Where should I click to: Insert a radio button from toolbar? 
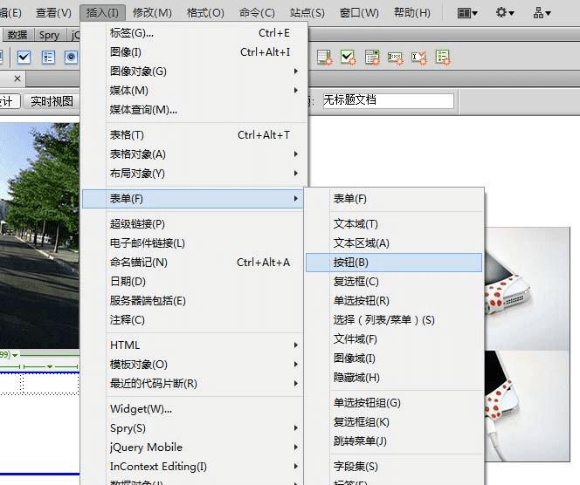[x=71, y=58]
